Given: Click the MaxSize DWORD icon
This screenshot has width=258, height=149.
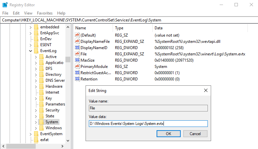Looking at the screenshot, I should tap(77, 60).
